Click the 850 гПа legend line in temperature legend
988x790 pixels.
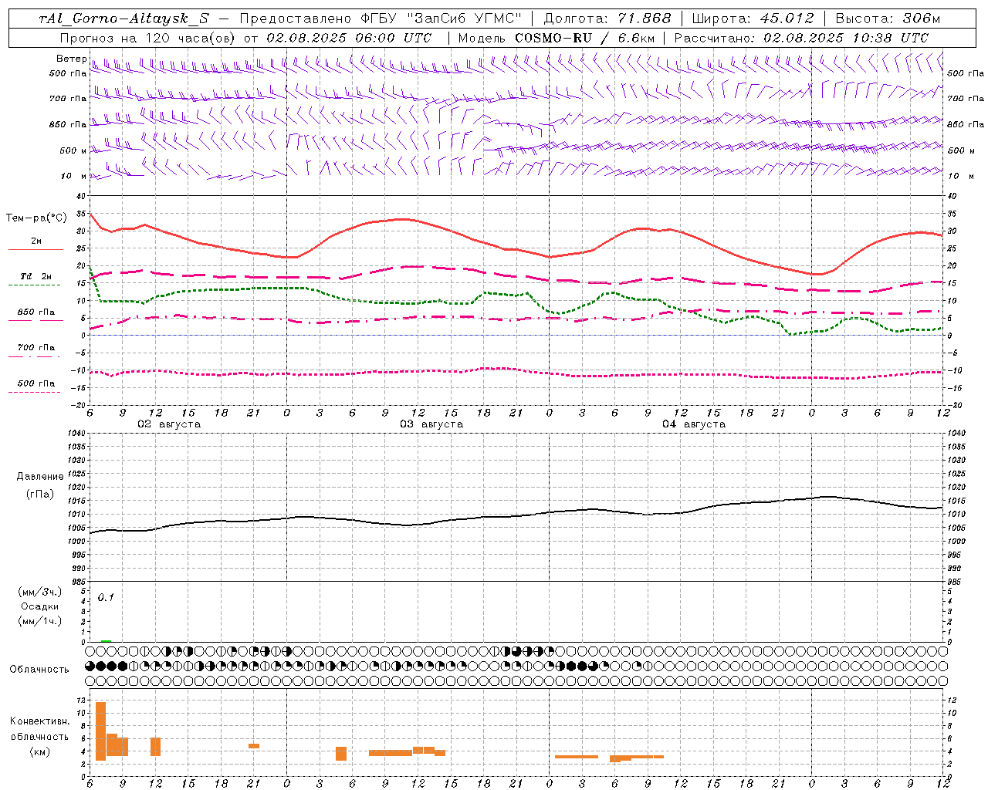coord(35,321)
